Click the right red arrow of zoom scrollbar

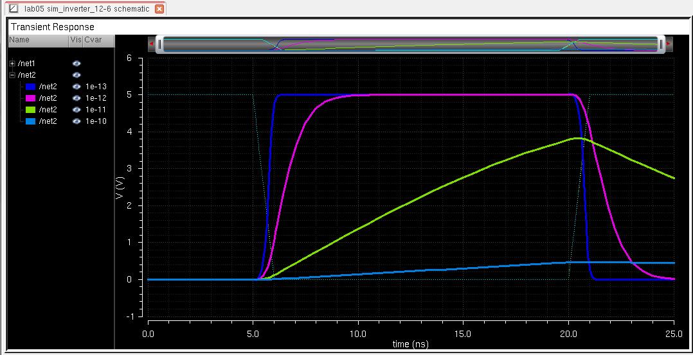669,44
